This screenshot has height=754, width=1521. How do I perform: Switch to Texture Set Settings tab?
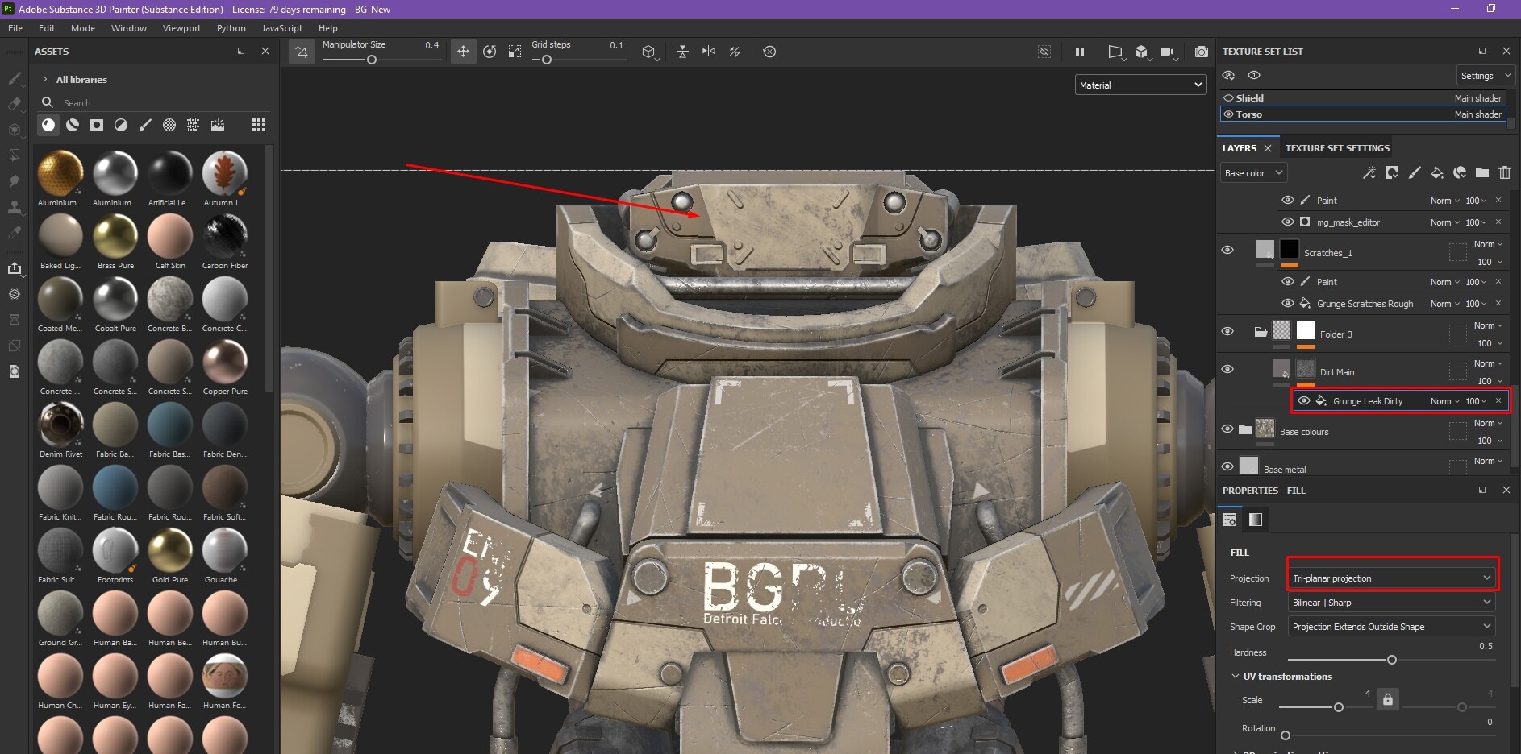click(1337, 148)
